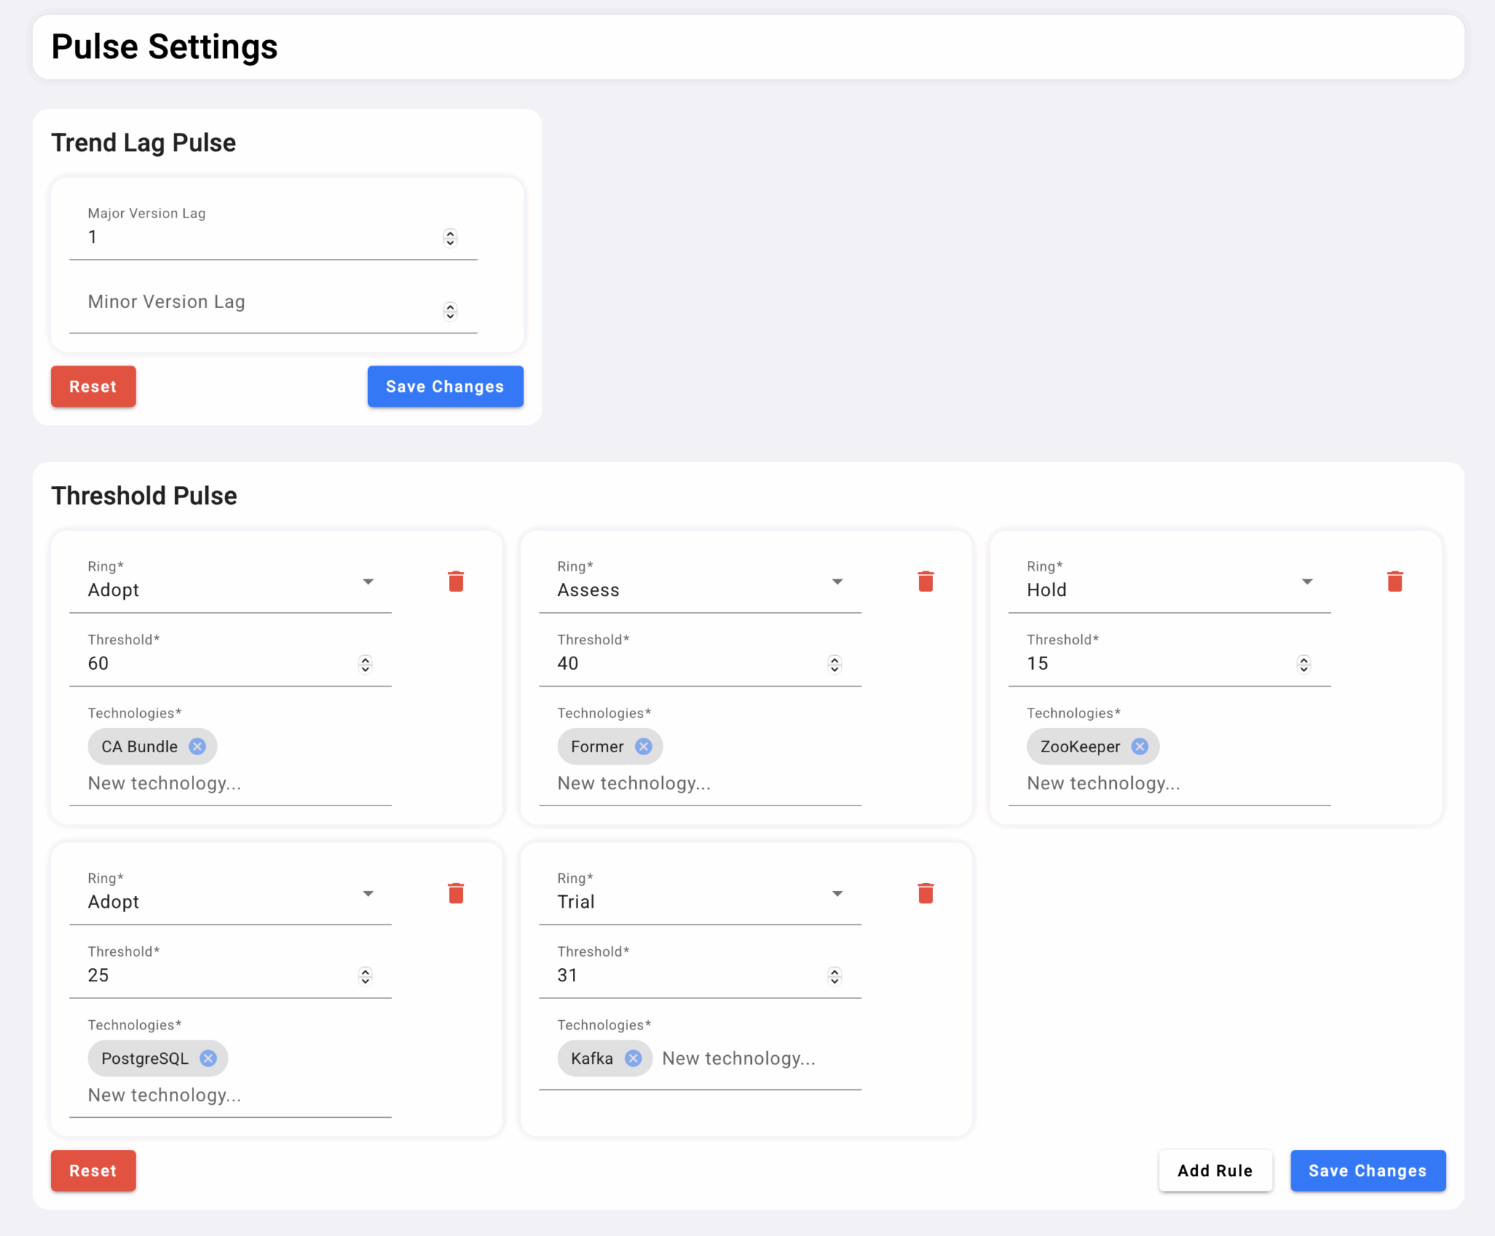Open the Trial ring dropdown
Image resolution: width=1495 pixels, height=1236 pixels.
click(x=700, y=895)
